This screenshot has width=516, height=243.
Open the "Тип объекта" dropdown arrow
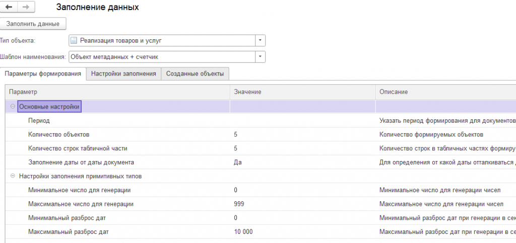[x=260, y=40]
